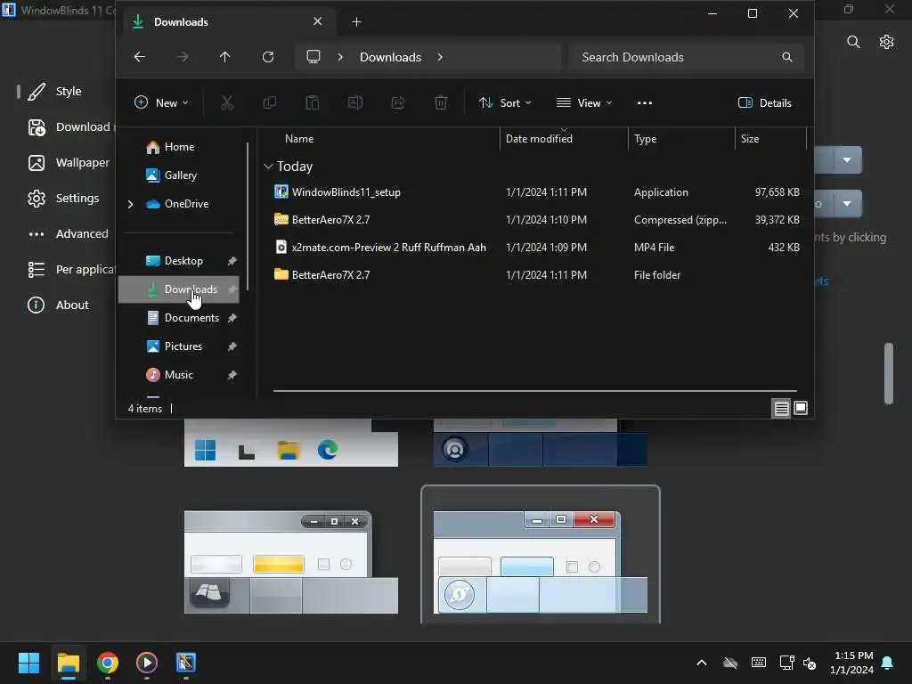This screenshot has width=912, height=684.
Task: Click the WindowBlinds vertical scrollbar
Action: click(x=888, y=373)
